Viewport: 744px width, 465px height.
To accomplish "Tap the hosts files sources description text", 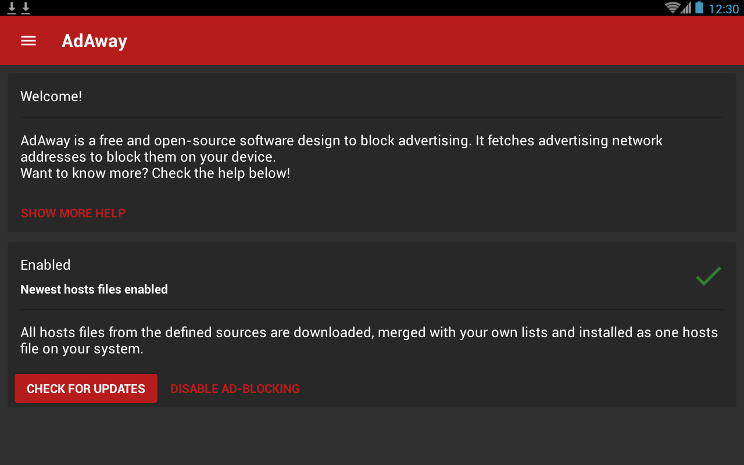I will click(x=369, y=341).
